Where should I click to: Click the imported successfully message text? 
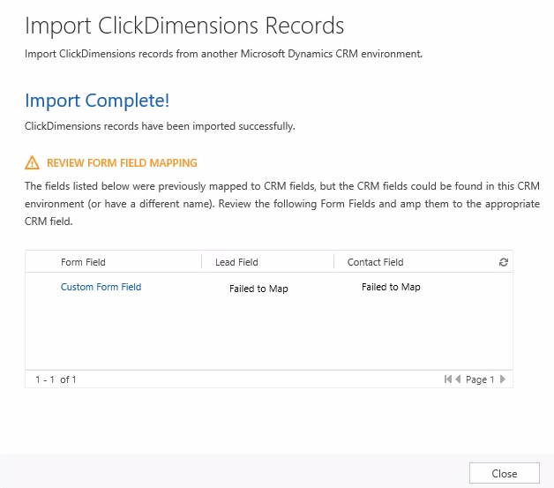(160, 126)
